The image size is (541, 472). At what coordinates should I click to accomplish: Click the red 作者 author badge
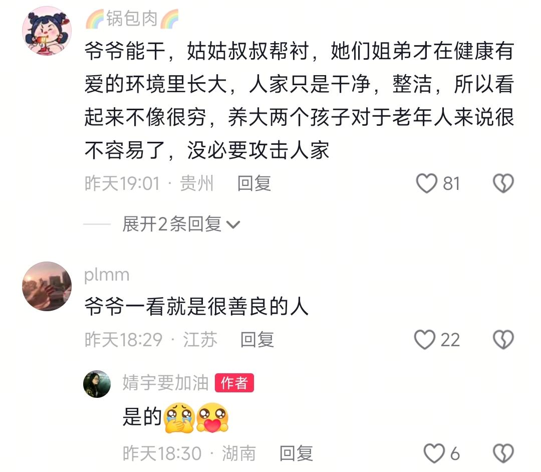234,383
